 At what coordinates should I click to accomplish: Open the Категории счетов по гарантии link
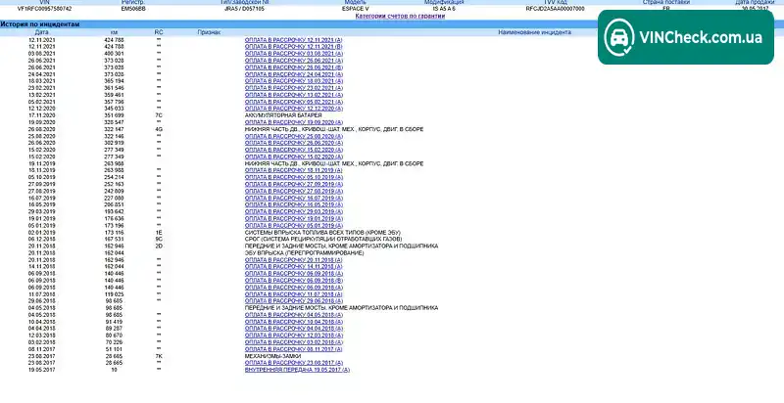[400, 16]
